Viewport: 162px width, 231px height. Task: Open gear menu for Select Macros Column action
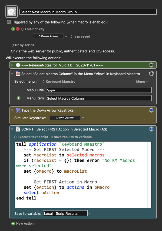[151, 74]
